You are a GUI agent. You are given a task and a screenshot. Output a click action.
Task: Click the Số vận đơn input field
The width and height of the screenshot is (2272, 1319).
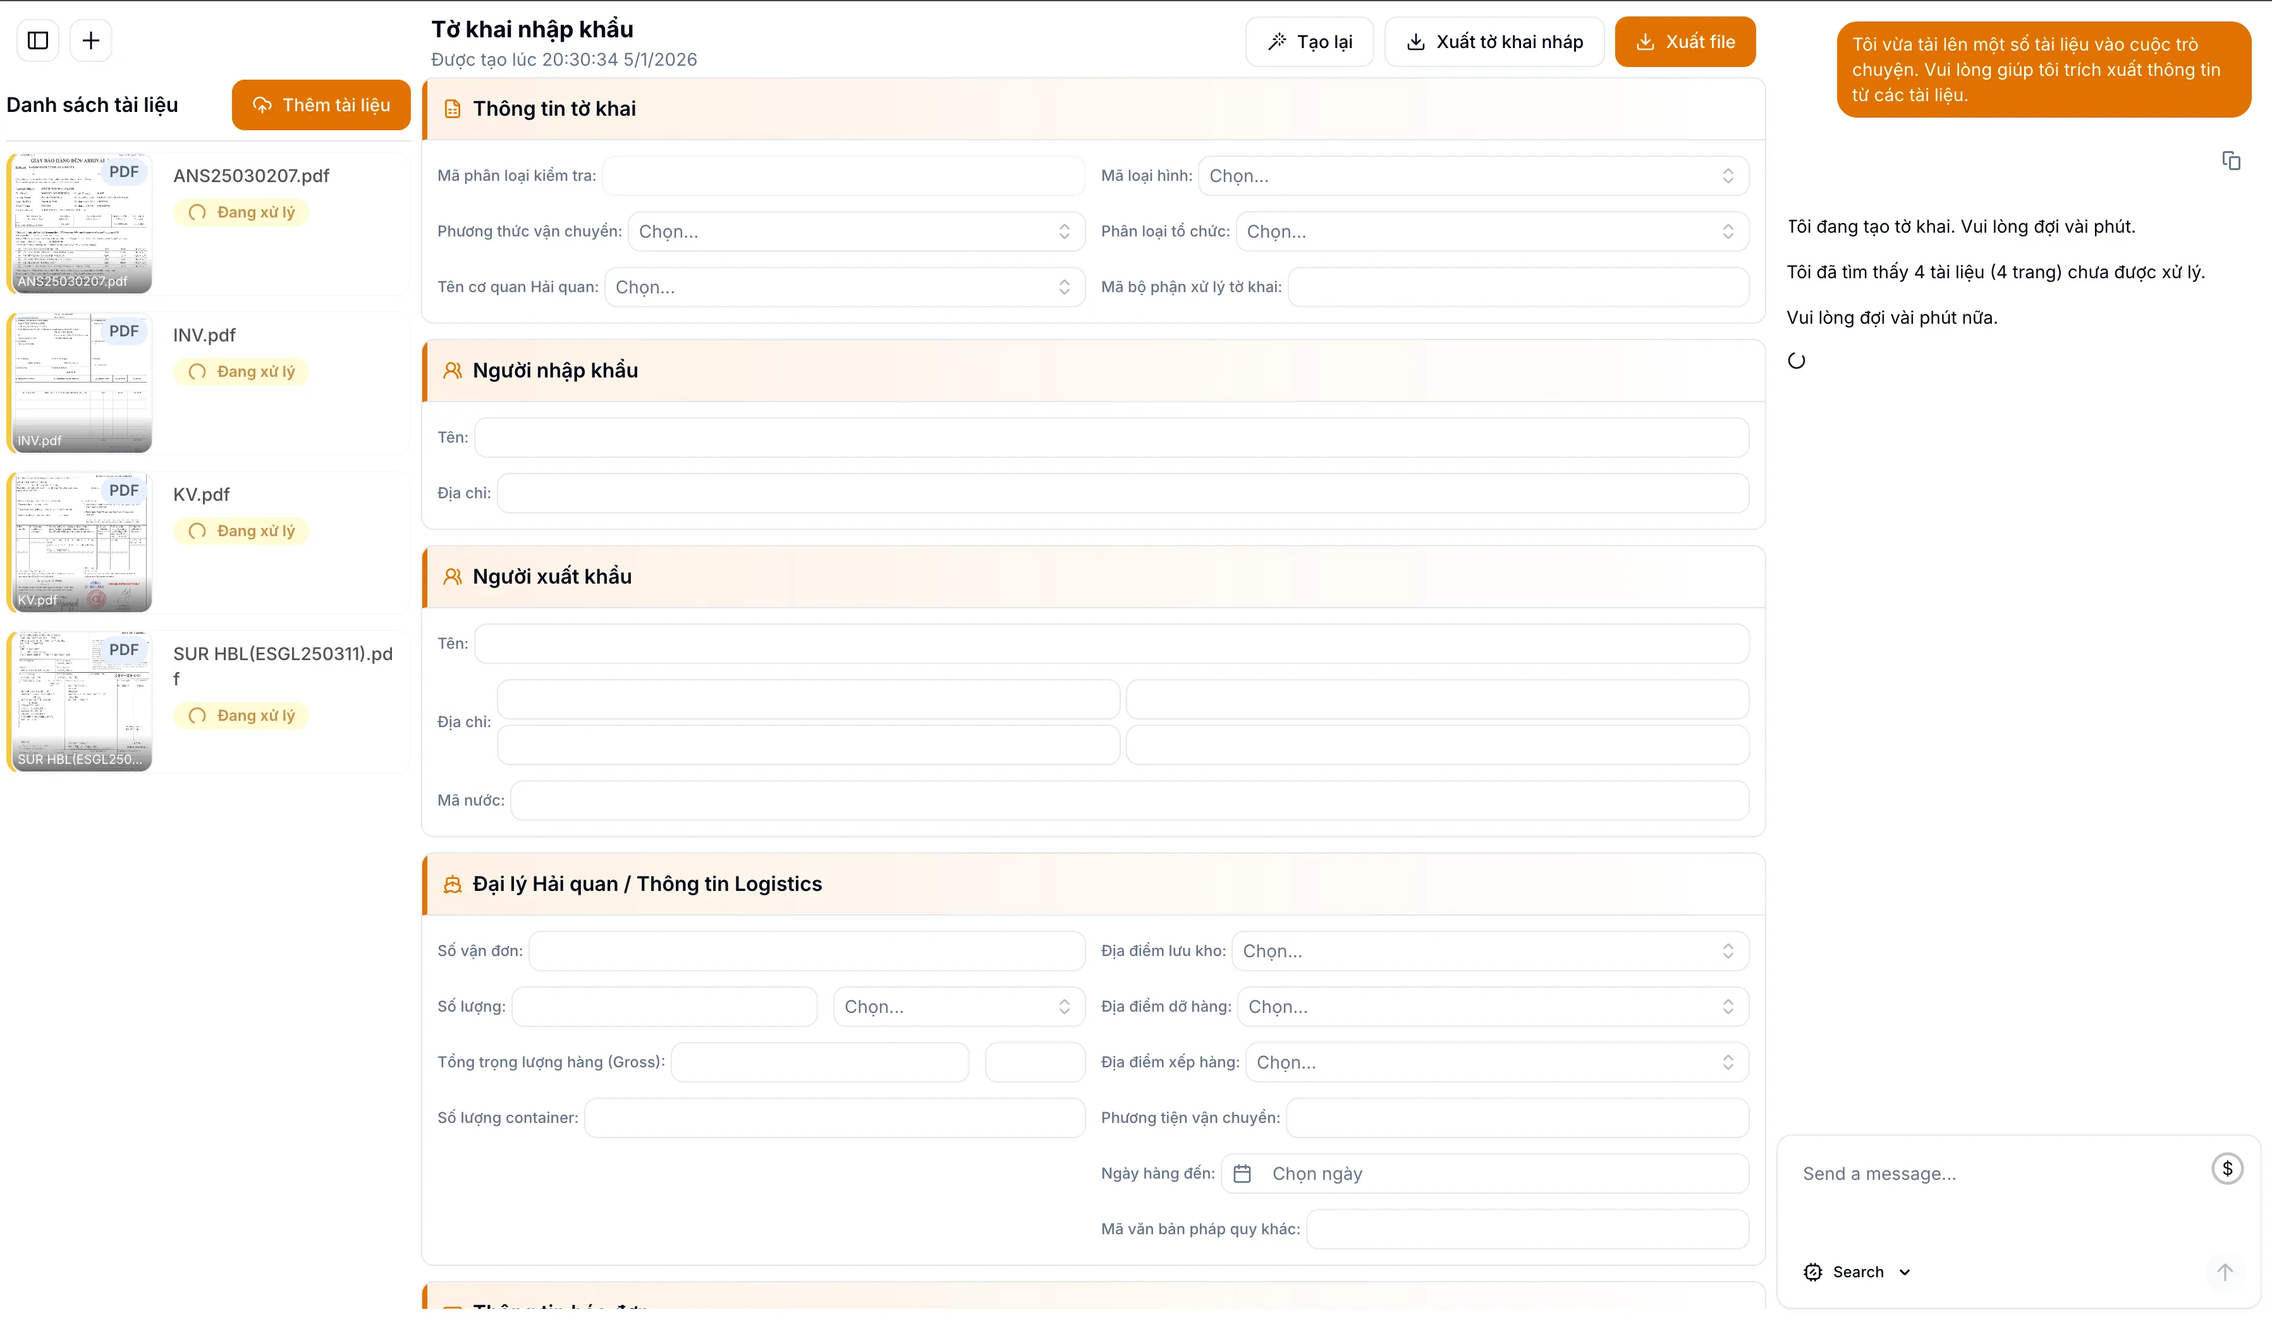pos(806,951)
